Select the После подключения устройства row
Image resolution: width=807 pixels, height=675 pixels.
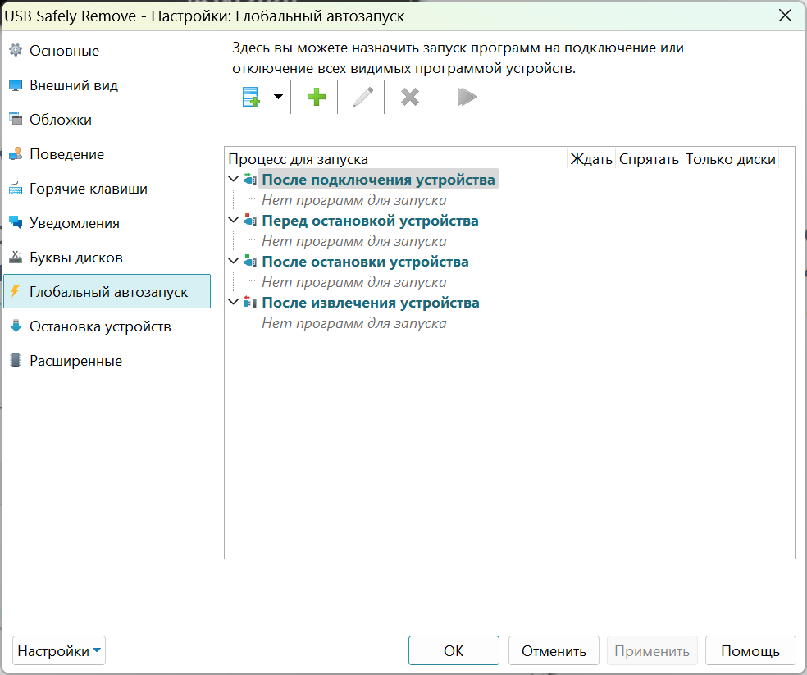378,179
